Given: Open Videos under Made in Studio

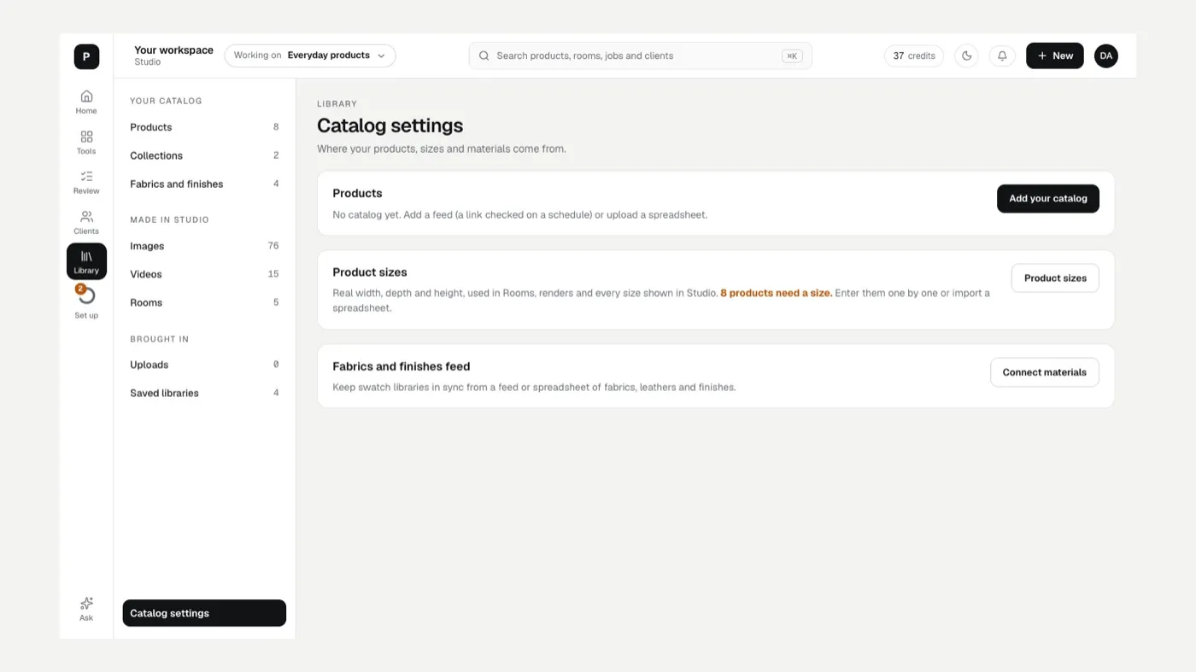Looking at the screenshot, I should 204,274.
